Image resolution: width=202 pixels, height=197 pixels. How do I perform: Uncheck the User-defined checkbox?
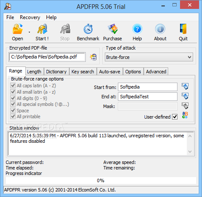click(x=175, y=117)
